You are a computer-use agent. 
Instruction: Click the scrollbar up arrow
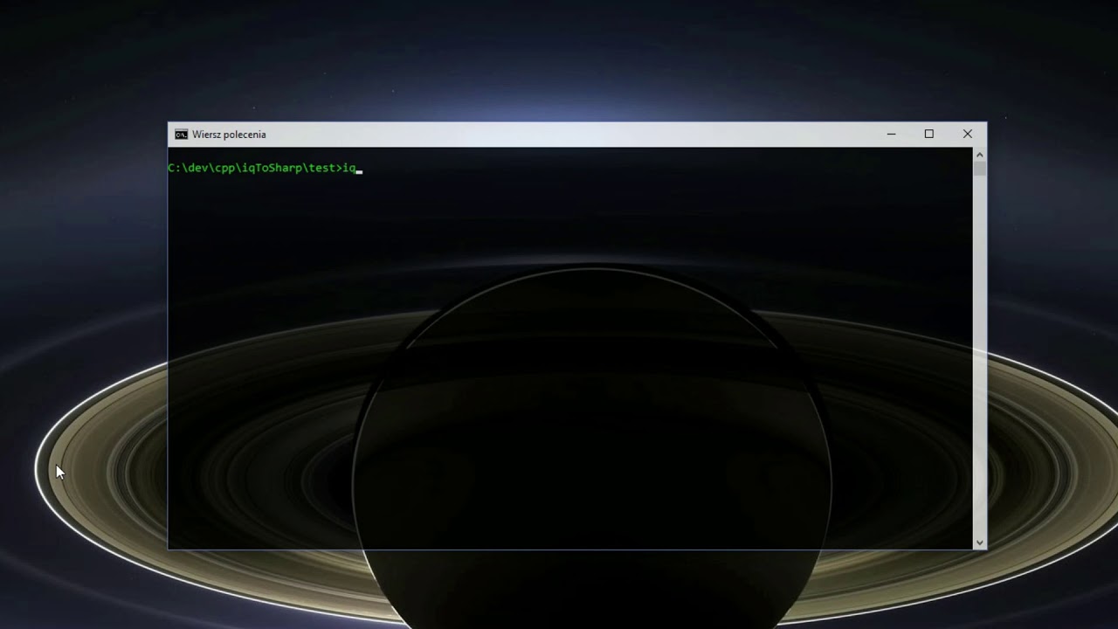979,155
